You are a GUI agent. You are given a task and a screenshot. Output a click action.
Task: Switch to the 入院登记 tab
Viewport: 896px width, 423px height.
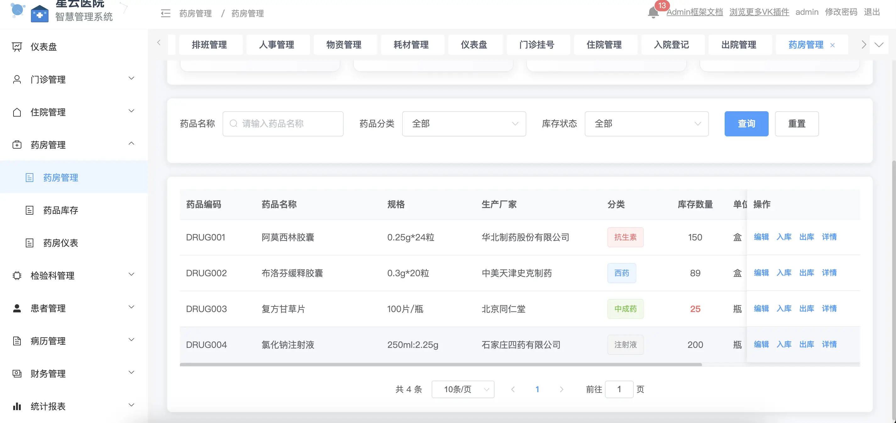coord(671,45)
